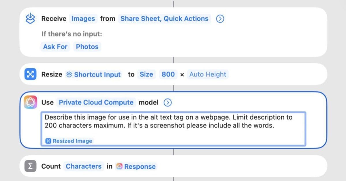Select the Response variable token

point(136,166)
